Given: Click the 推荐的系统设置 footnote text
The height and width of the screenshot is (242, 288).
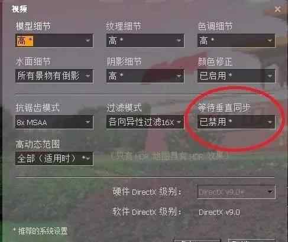Looking at the screenshot, I should 43,231.
